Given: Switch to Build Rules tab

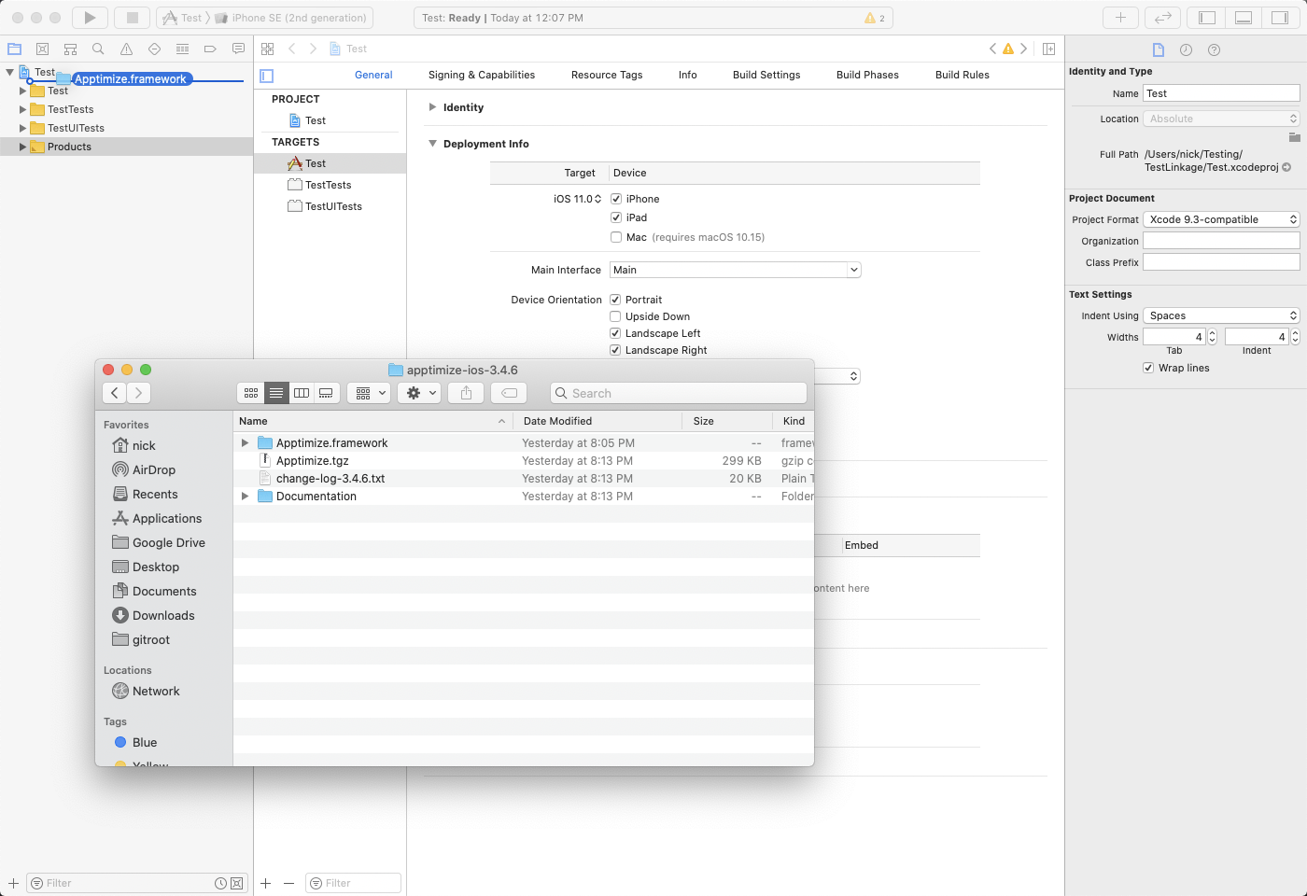Looking at the screenshot, I should pos(963,75).
